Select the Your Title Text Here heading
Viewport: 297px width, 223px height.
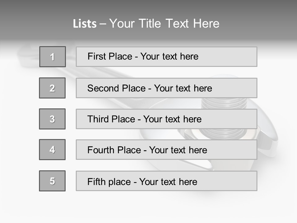click(164, 24)
